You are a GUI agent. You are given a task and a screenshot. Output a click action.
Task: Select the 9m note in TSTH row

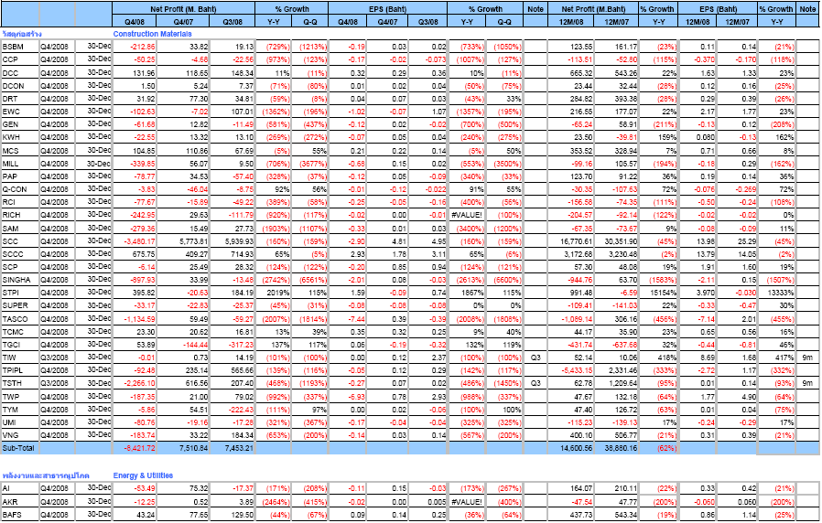[807, 383]
